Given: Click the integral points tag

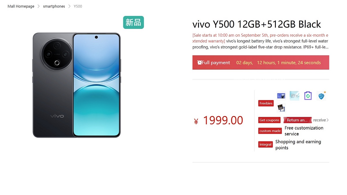Looking at the screenshot, I should point(265,144).
